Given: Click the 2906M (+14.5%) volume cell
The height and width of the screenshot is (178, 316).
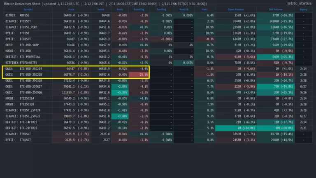Looking at the screenshot, I should click(276, 140).
